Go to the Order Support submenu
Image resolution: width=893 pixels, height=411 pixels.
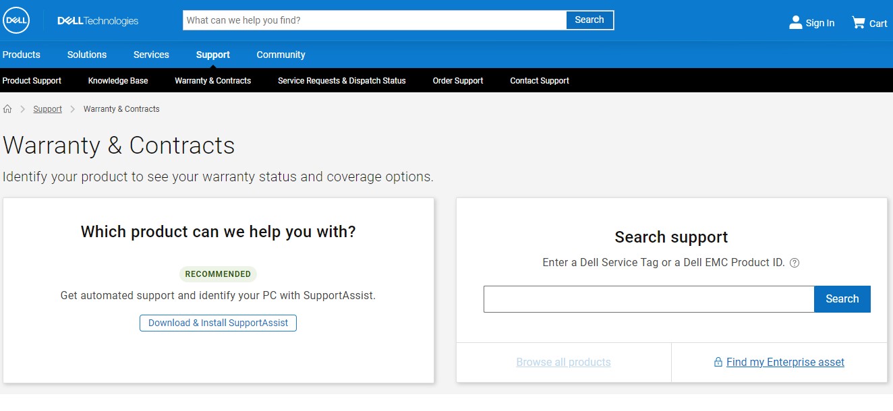tap(458, 81)
